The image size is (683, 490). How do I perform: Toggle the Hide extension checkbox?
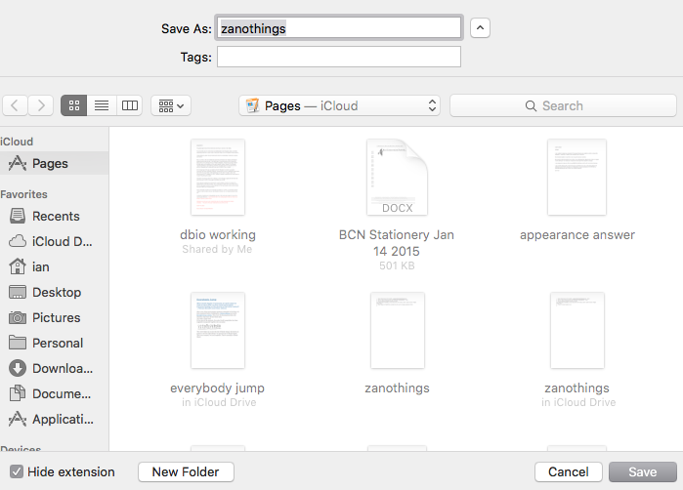click(x=17, y=471)
